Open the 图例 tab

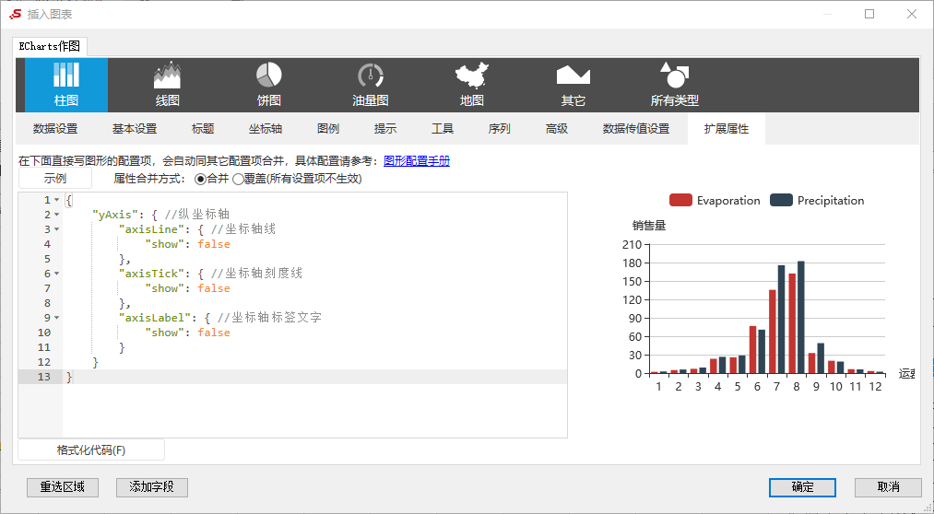coord(328,129)
